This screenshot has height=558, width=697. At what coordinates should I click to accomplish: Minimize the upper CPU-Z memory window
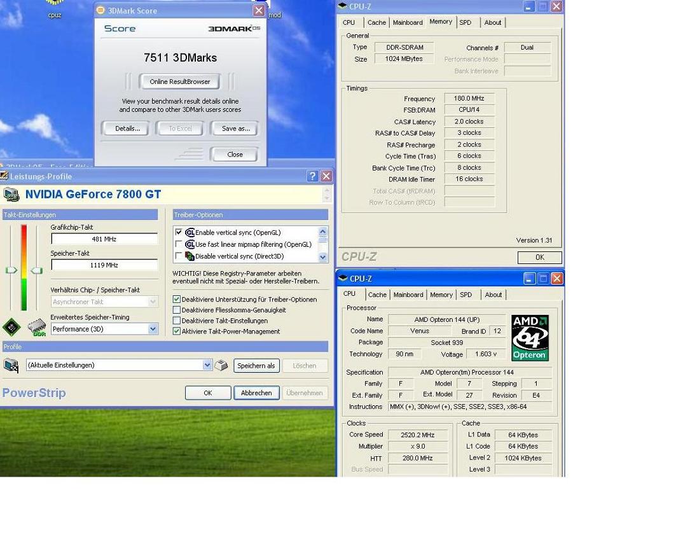[528, 6]
